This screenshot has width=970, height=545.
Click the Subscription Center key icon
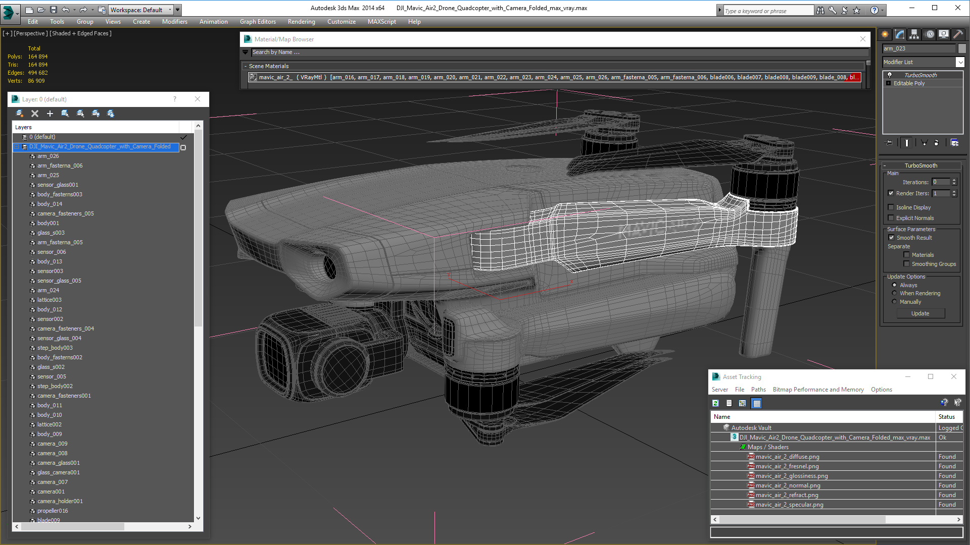[x=833, y=10]
